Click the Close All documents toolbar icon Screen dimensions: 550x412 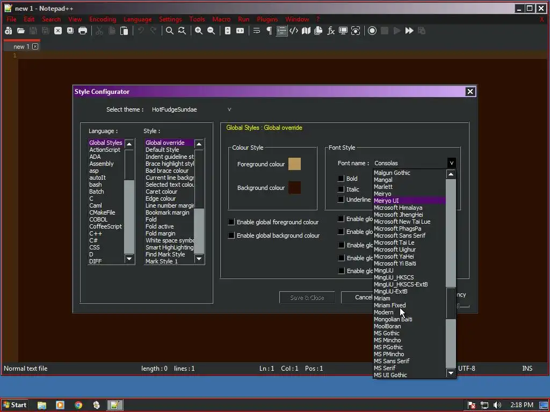pos(70,31)
